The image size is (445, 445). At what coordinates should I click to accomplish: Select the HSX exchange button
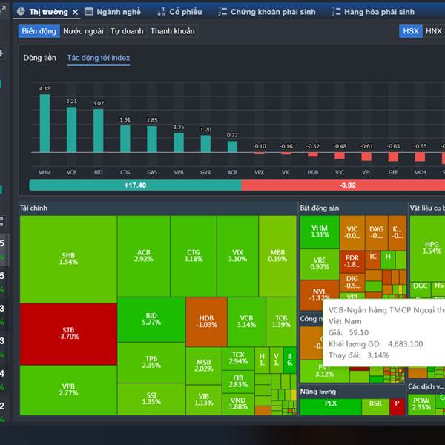(410, 31)
